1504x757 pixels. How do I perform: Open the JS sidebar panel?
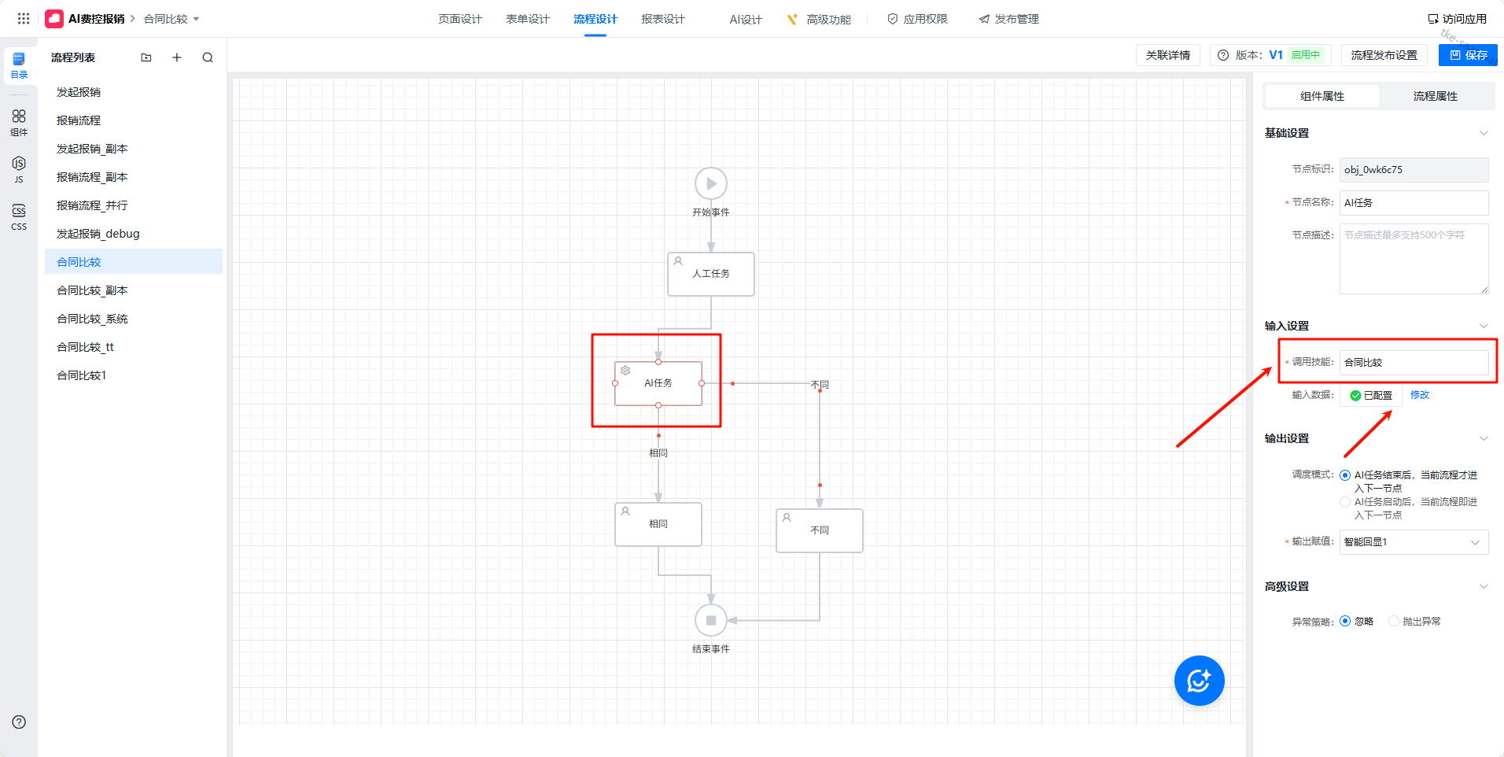pyautogui.click(x=19, y=168)
